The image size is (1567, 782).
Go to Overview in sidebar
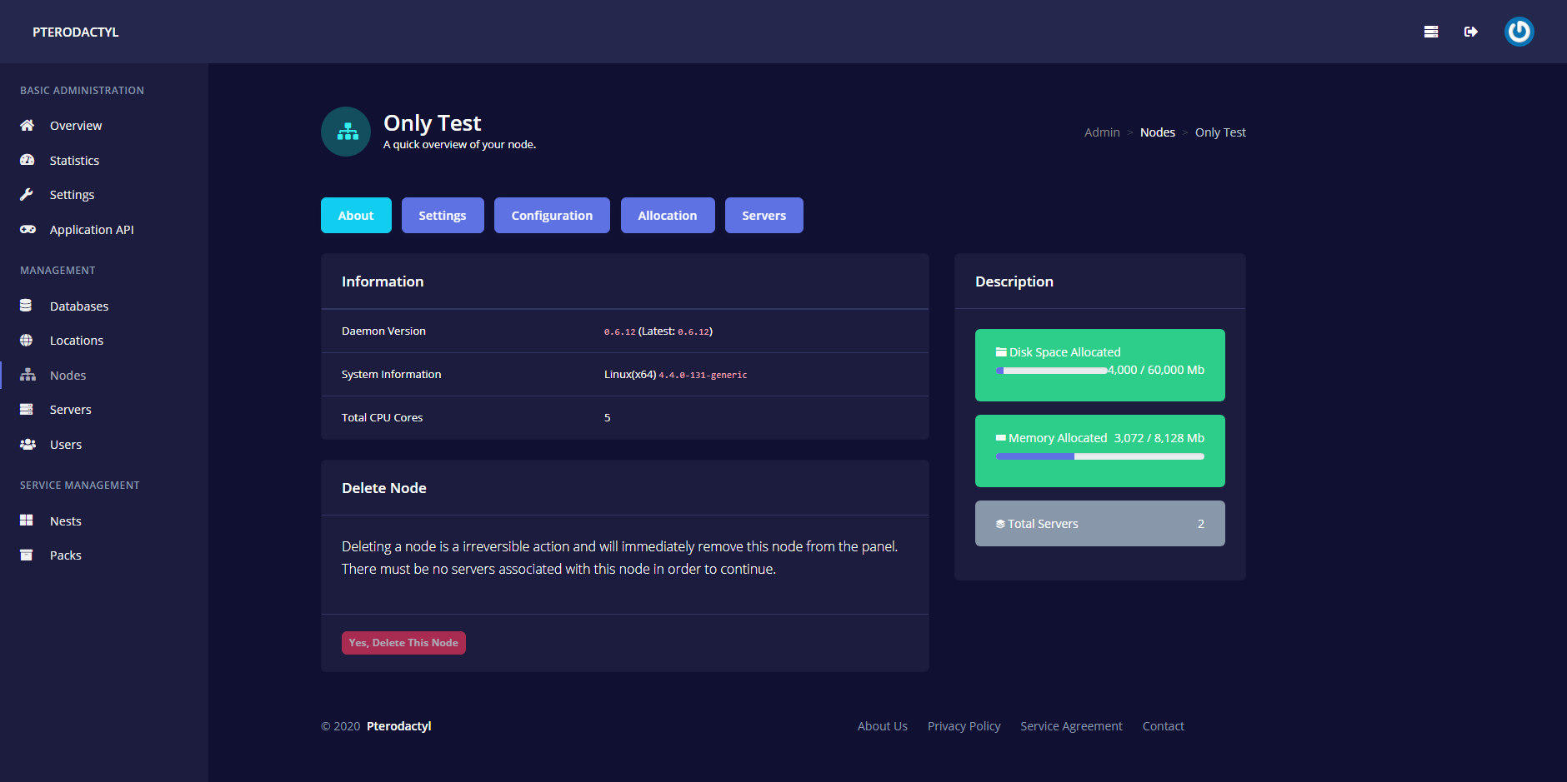click(x=76, y=126)
